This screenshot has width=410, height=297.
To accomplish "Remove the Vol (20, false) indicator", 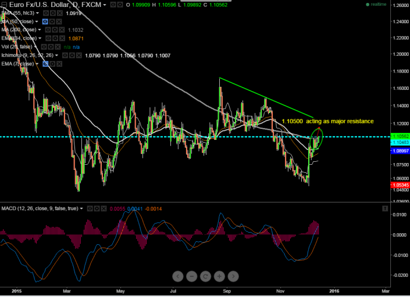I will click(x=58, y=46).
